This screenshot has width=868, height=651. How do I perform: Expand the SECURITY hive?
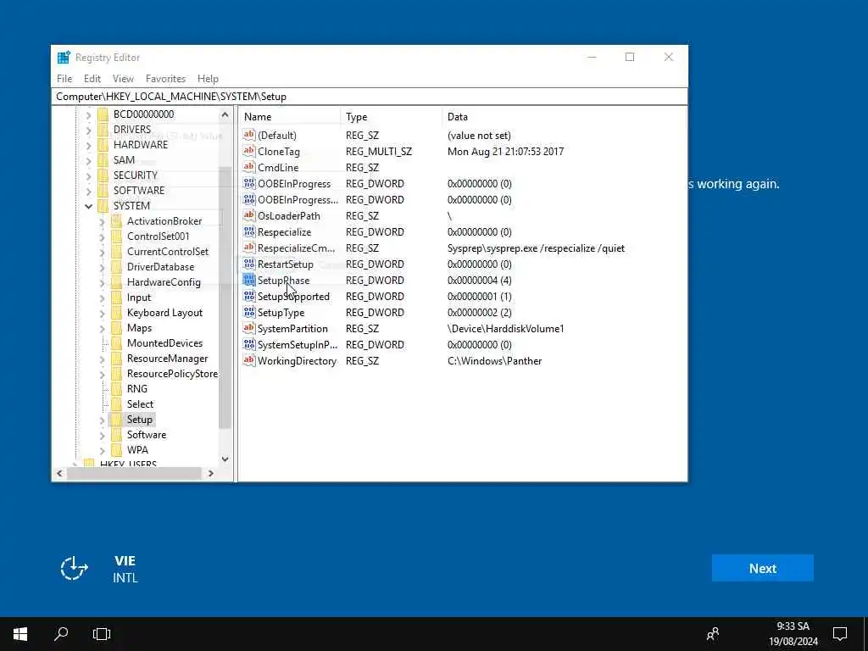[x=88, y=175]
